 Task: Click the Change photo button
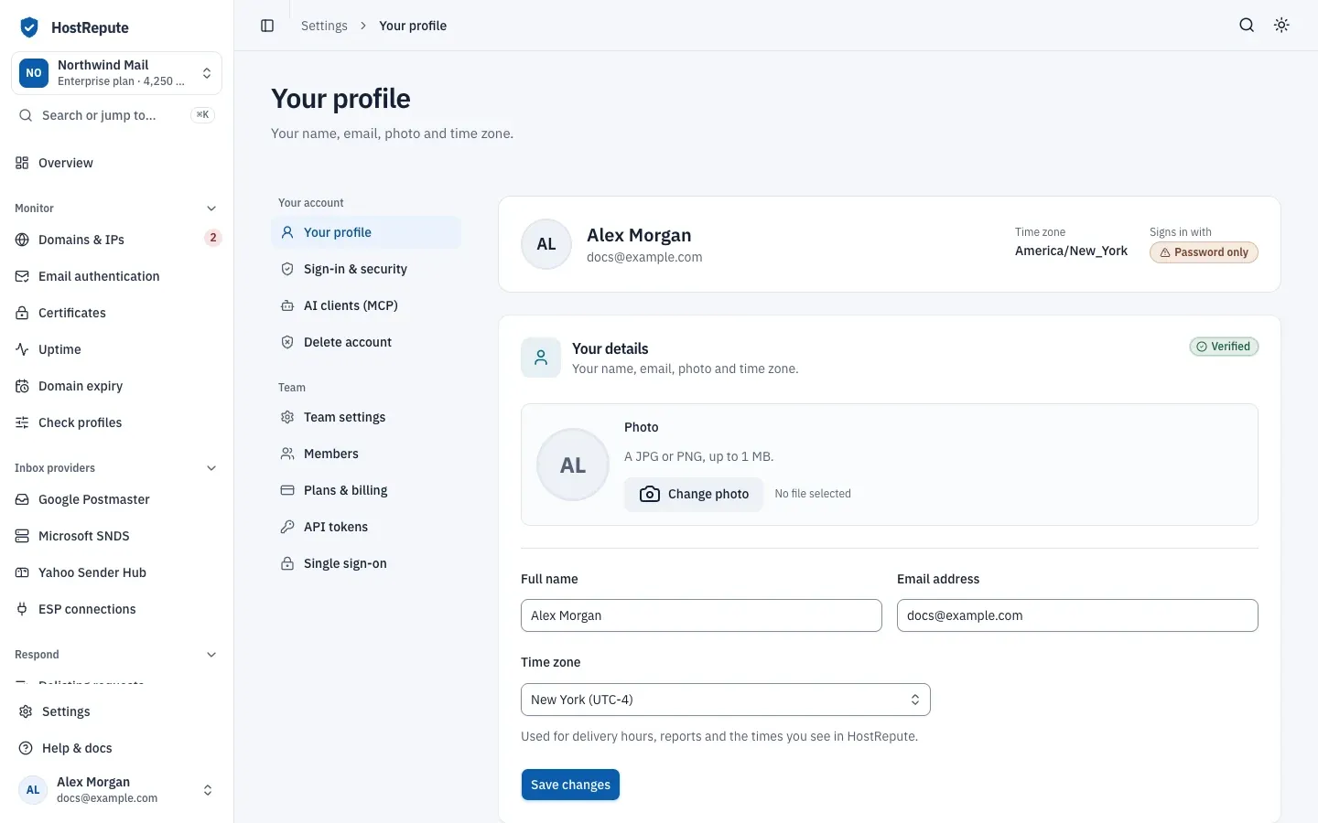pyautogui.click(x=694, y=494)
